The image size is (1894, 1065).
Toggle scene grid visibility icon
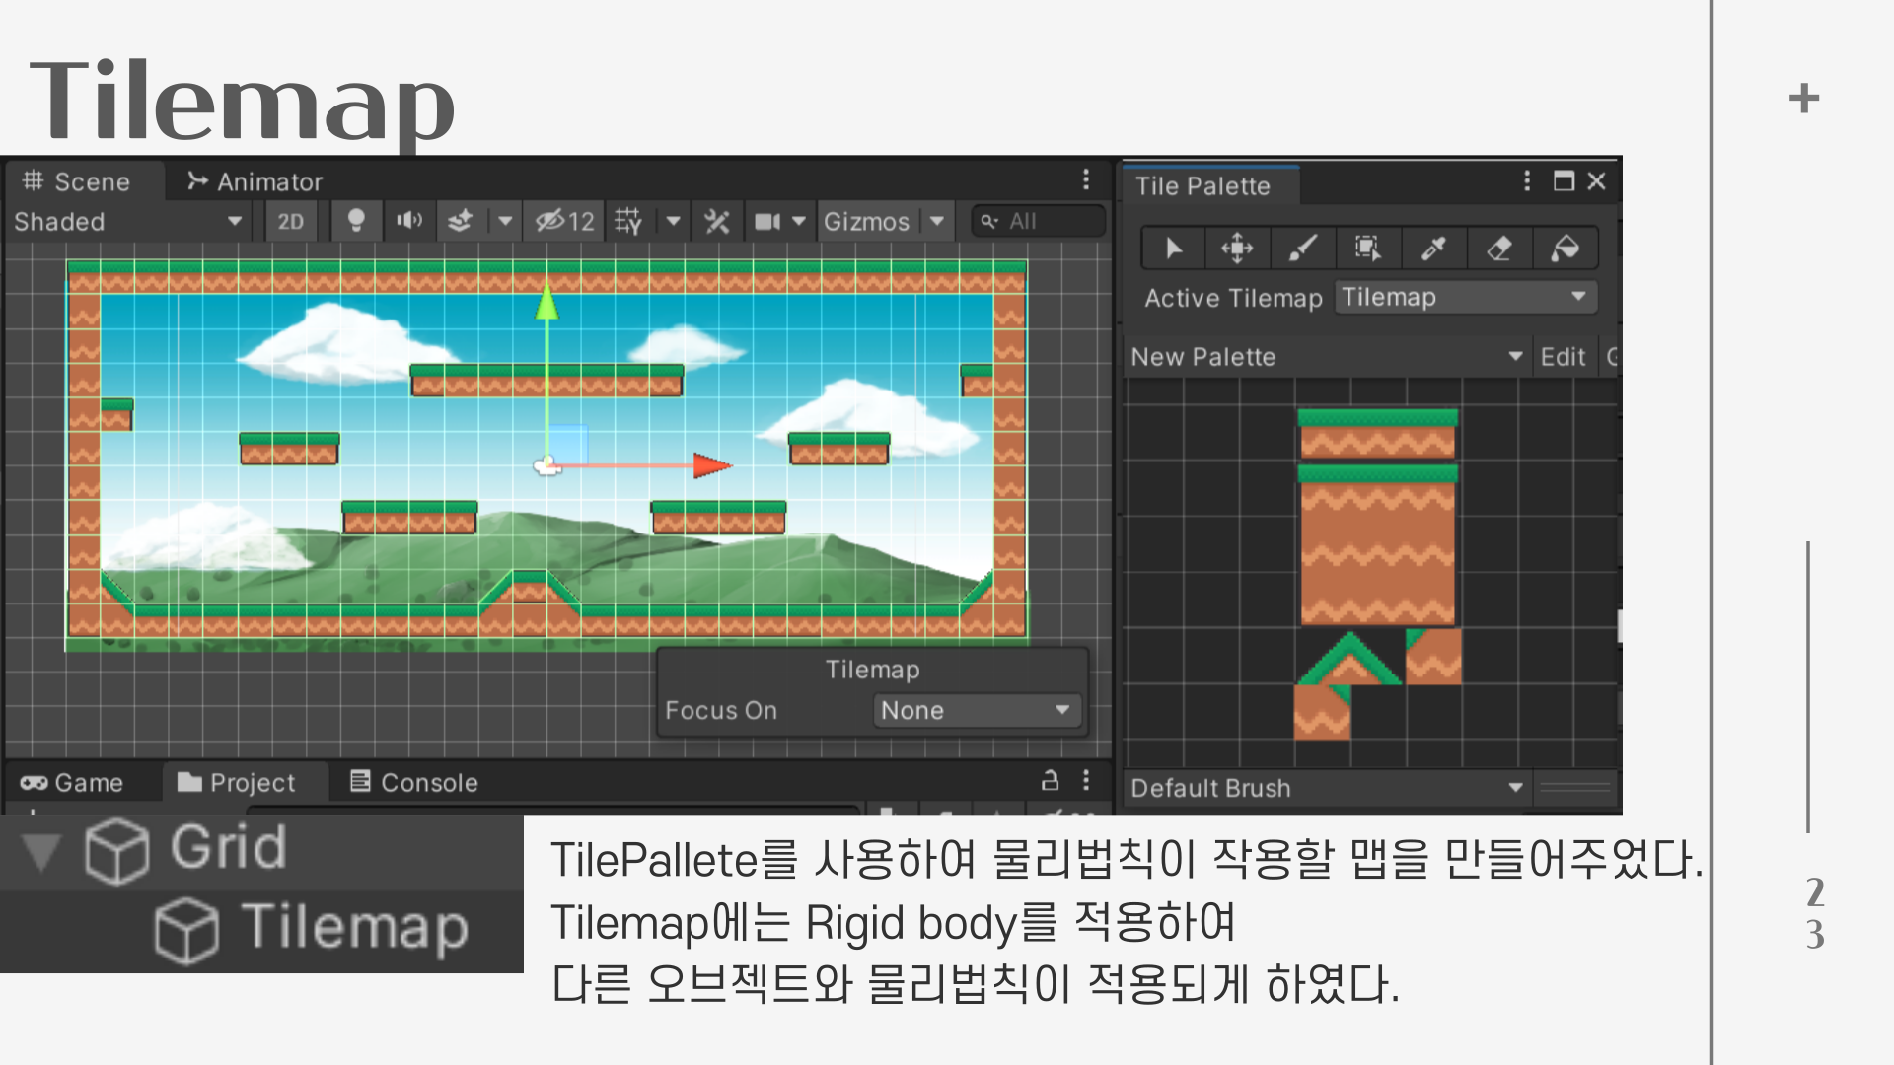[x=628, y=221]
